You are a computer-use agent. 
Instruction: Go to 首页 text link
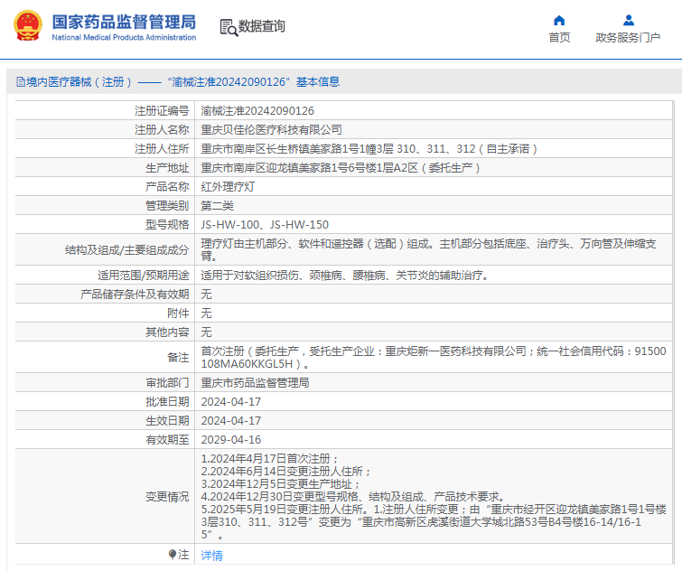(x=559, y=38)
